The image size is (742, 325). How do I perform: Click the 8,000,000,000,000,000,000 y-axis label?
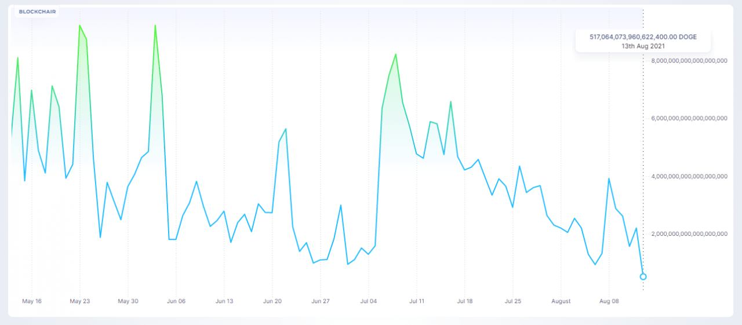(x=689, y=61)
